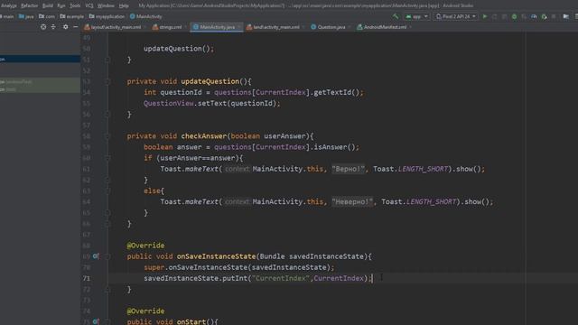Click the folder icon at toolbar right end
The image size is (578, 325).
pos(566,16)
